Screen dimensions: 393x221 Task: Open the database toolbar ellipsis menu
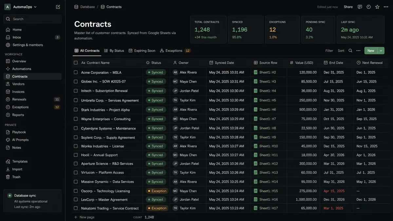pos(358,51)
